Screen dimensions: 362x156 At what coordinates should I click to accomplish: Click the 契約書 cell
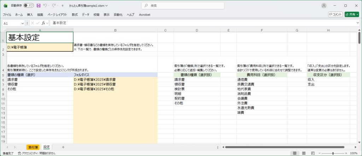[197, 99]
